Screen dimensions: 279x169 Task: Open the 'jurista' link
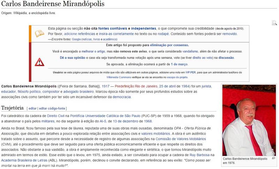coord(206,86)
